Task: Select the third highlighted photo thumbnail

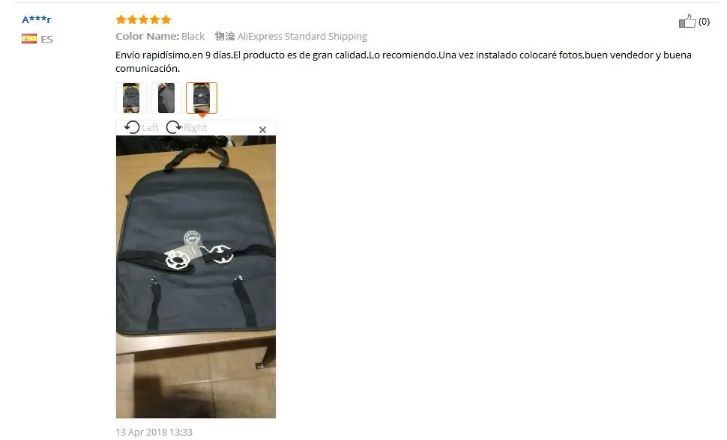Action: tap(201, 98)
